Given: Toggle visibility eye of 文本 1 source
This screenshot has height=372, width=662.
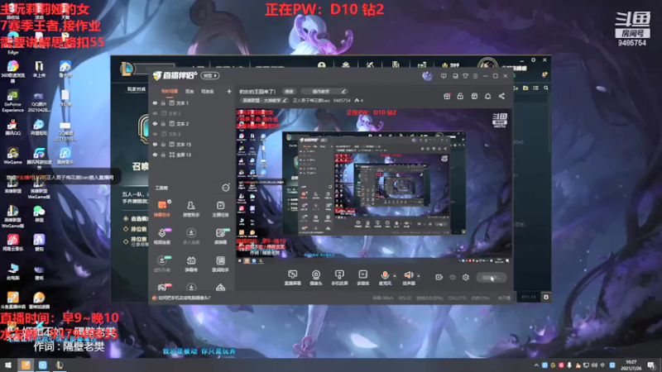Looking at the screenshot, I should click(x=155, y=103).
